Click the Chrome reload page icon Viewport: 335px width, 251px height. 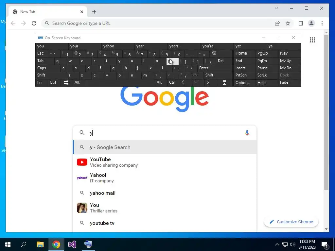34,23
